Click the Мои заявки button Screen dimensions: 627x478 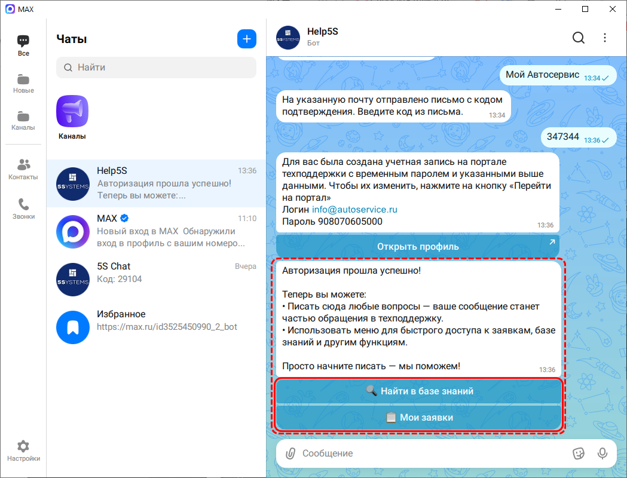point(418,417)
